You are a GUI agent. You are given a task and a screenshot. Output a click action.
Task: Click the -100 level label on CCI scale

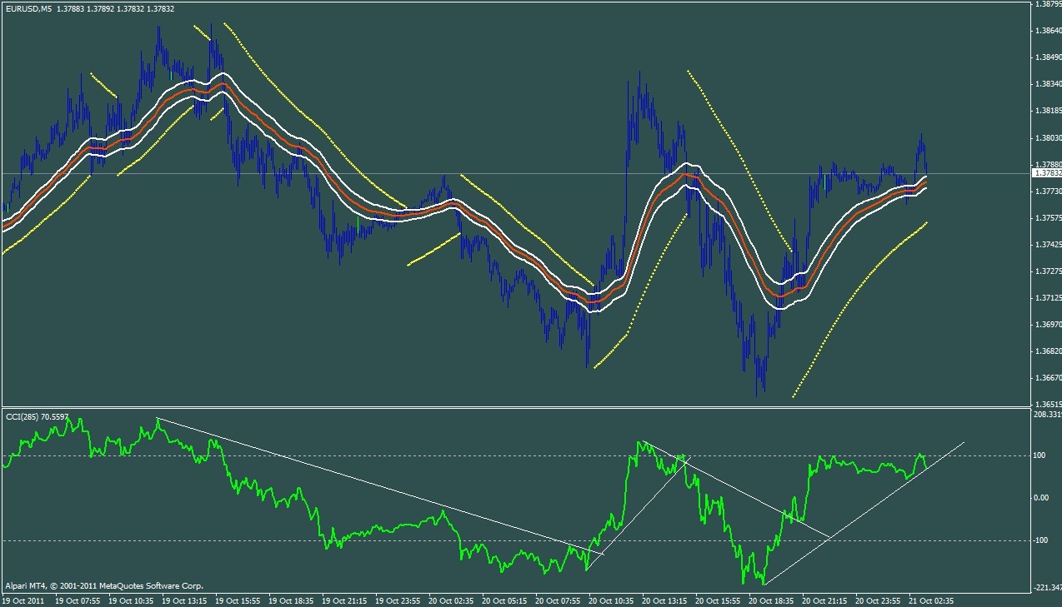pos(1042,540)
